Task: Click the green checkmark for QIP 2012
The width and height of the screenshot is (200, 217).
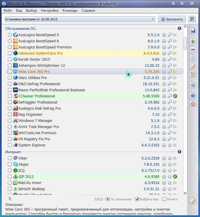Action: click(175, 176)
